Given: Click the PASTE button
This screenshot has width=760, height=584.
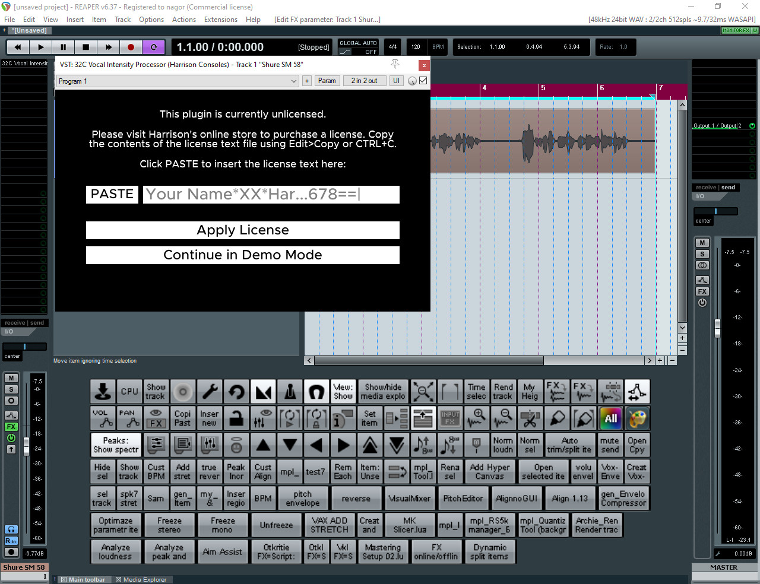Looking at the screenshot, I should (x=112, y=194).
